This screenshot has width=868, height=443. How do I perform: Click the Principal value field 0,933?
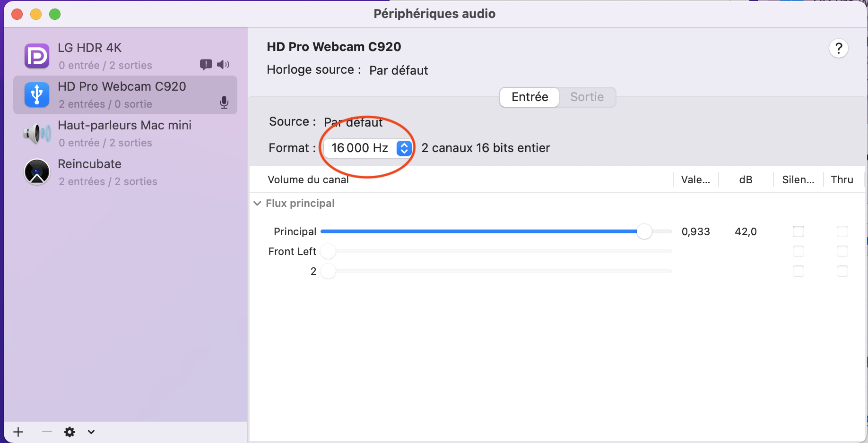(x=695, y=231)
